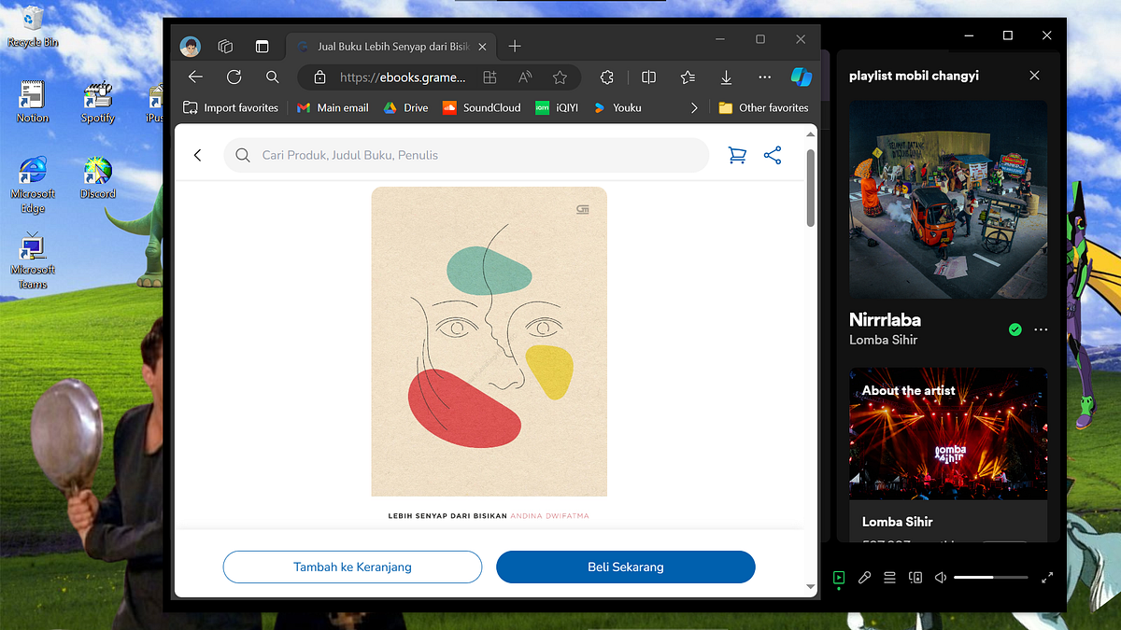1121x630 pixels.
Task: Open the About the artist card image
Action: tap(948, 433)
